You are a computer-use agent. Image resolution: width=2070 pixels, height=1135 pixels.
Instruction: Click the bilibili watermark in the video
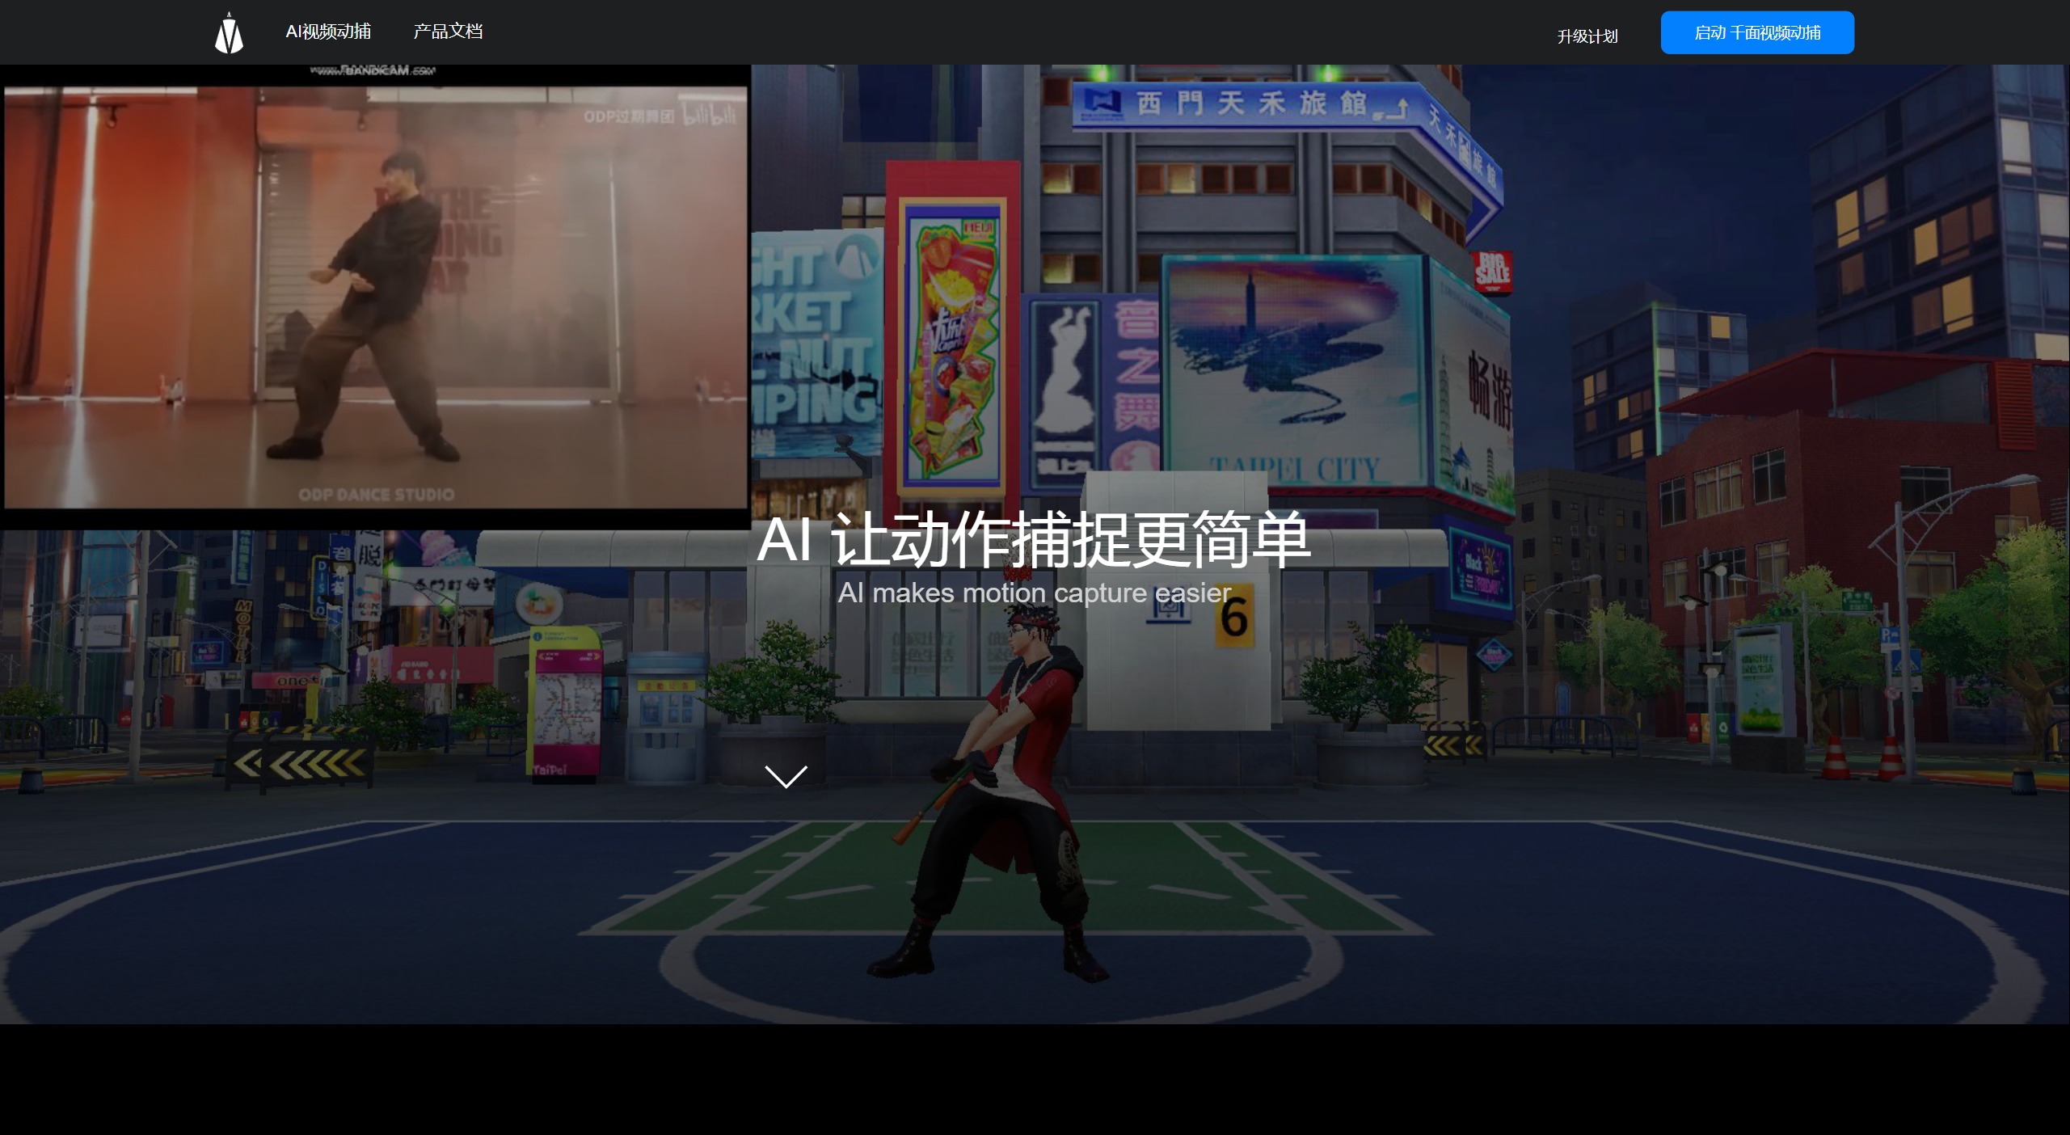(710, 116)
